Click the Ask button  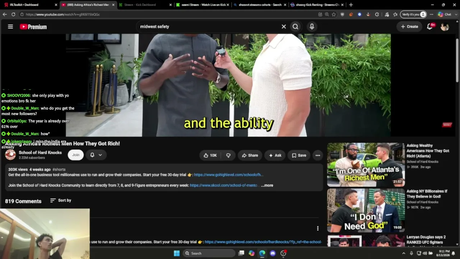(275, 155)
